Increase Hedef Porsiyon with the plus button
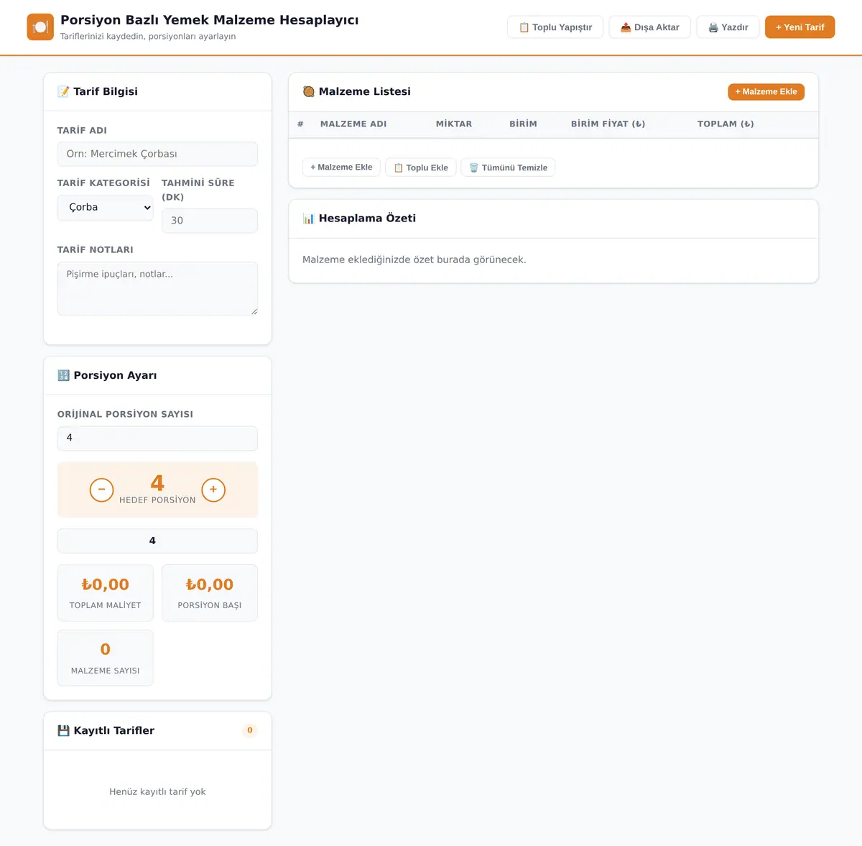The image size is (862, 846). (213, 489)
